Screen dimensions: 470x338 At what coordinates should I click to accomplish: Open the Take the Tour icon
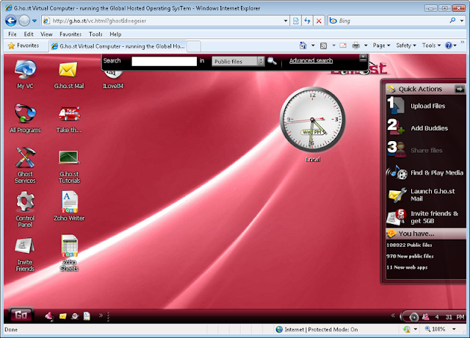click(69, 119)
